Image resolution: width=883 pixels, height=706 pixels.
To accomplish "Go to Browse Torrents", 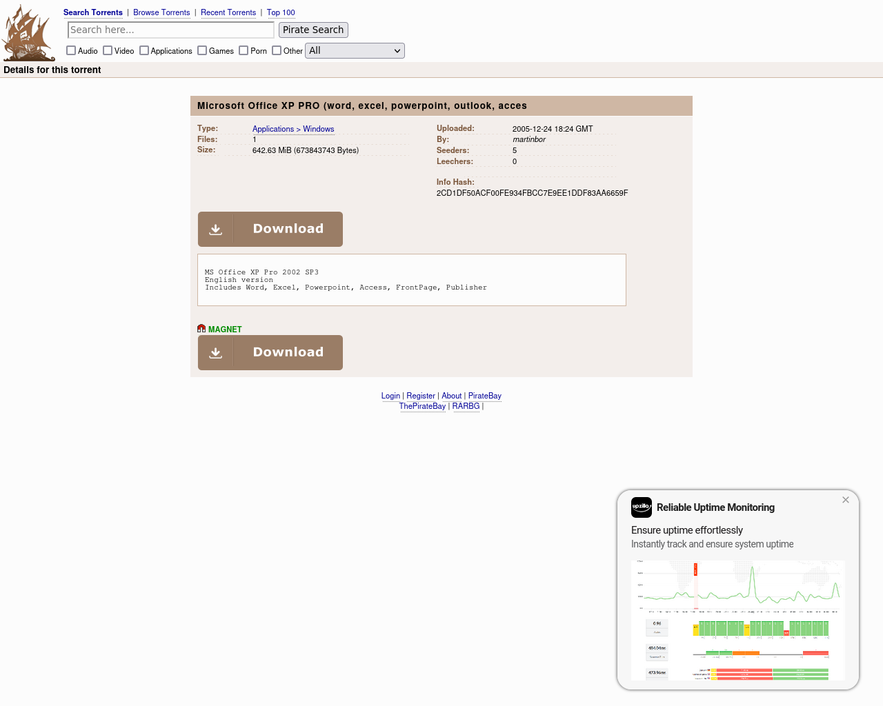I will (x=161, y=12).
